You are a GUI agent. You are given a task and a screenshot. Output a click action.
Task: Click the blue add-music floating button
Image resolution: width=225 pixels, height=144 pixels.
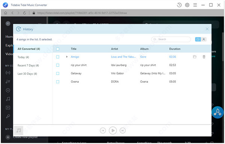pos(217,112)
